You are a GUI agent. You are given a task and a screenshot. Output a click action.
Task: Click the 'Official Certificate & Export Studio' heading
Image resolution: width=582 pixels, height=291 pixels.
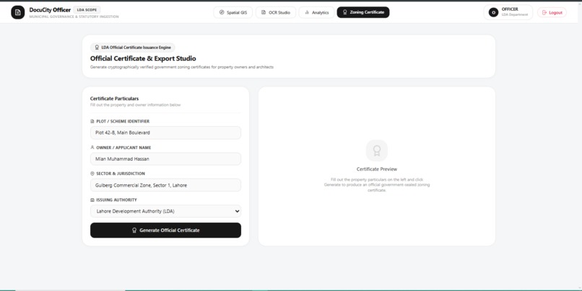click(x=143, y=58)
